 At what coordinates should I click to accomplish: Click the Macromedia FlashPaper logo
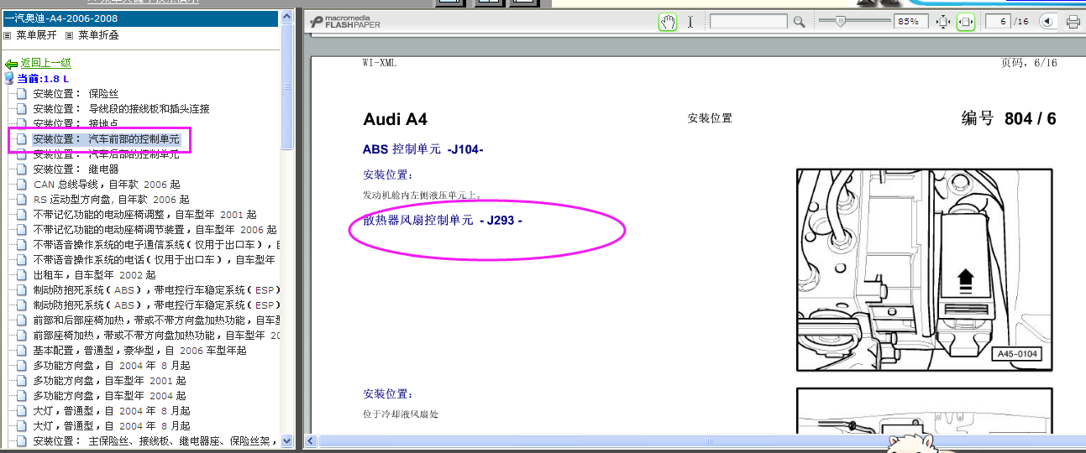(x=345, y=21)
